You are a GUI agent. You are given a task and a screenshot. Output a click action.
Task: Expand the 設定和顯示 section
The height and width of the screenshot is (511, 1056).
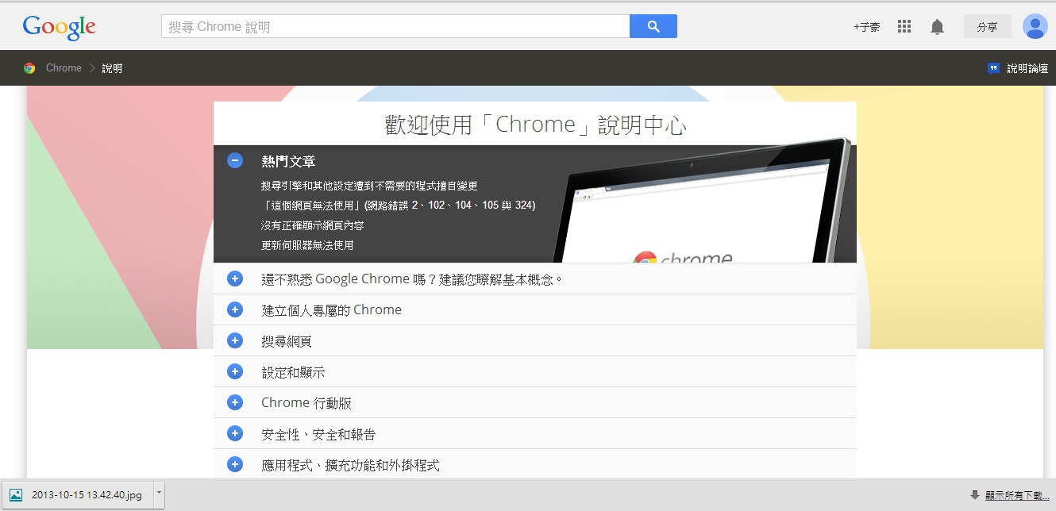(235, 371)
